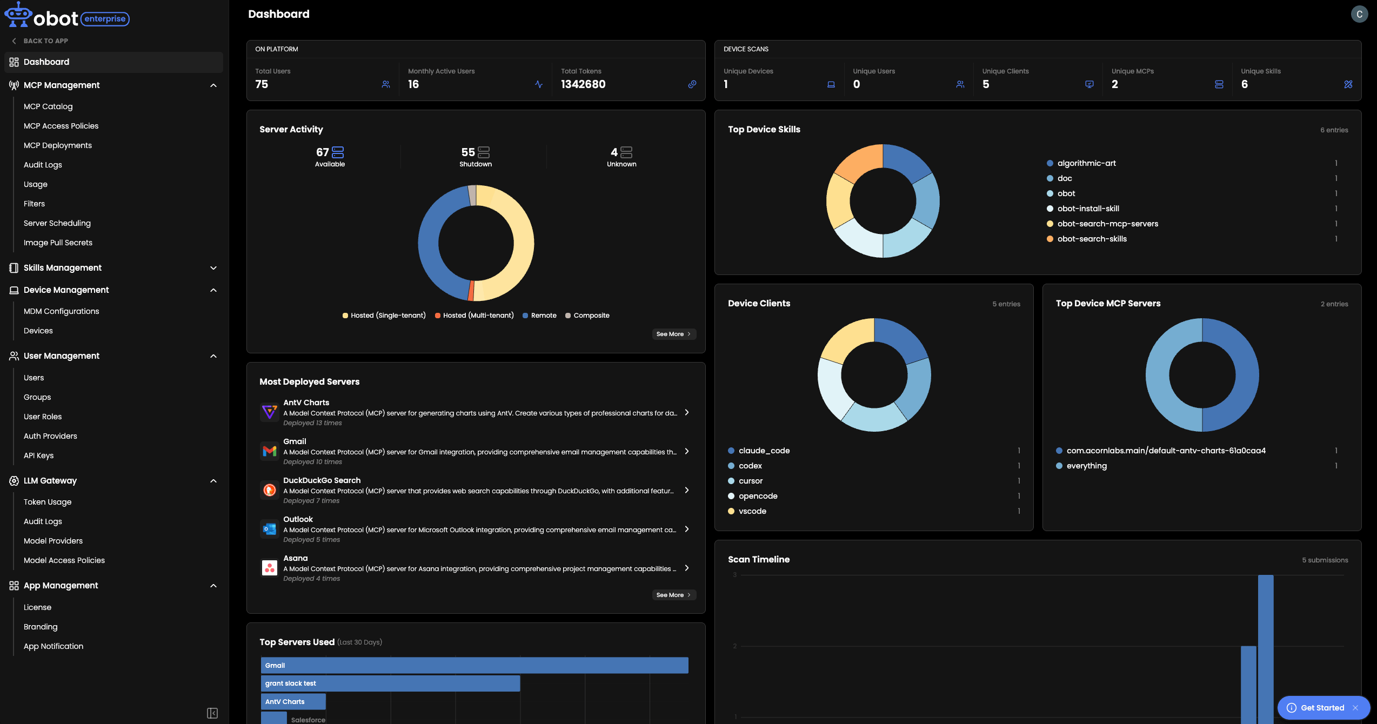Screen dimensions: 1377x724
Task: Collapse sidebar using the panel icon
Action: [x=212, y=713]
